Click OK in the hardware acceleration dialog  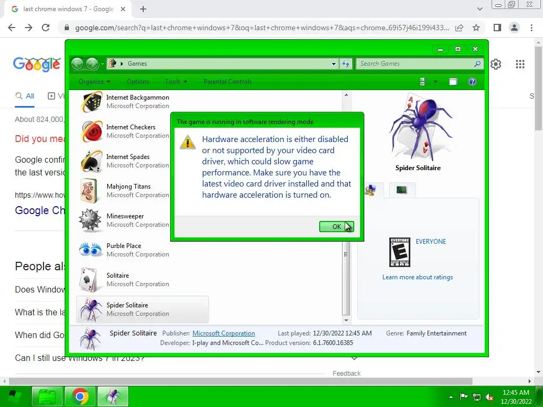pyautogui.click(x=336, y=226)
